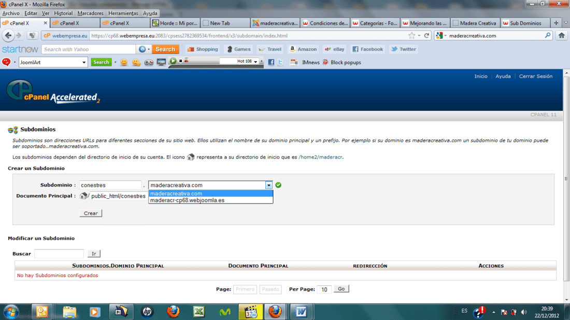The height and width of the screenshot is (320, 570).
Task: Click the game controller toolbar icon
Action: point(149,63)
